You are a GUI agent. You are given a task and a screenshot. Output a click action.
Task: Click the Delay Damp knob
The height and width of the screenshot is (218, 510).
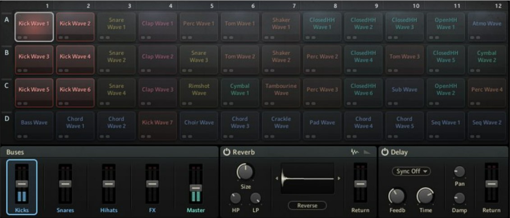[x=459, y=198]
